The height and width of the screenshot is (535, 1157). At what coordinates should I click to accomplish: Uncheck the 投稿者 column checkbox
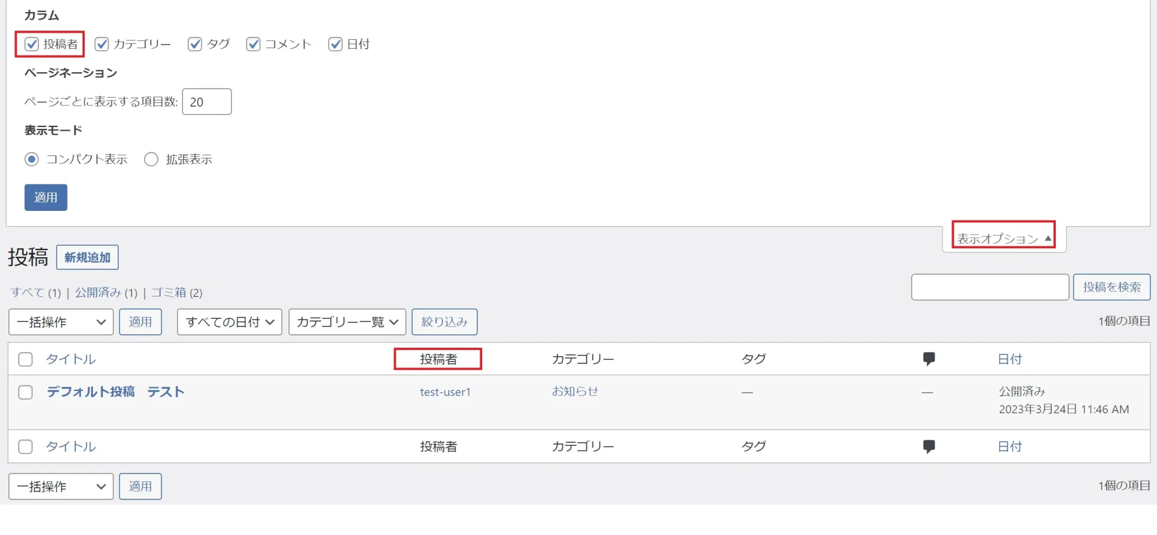[x=32, y=44]
